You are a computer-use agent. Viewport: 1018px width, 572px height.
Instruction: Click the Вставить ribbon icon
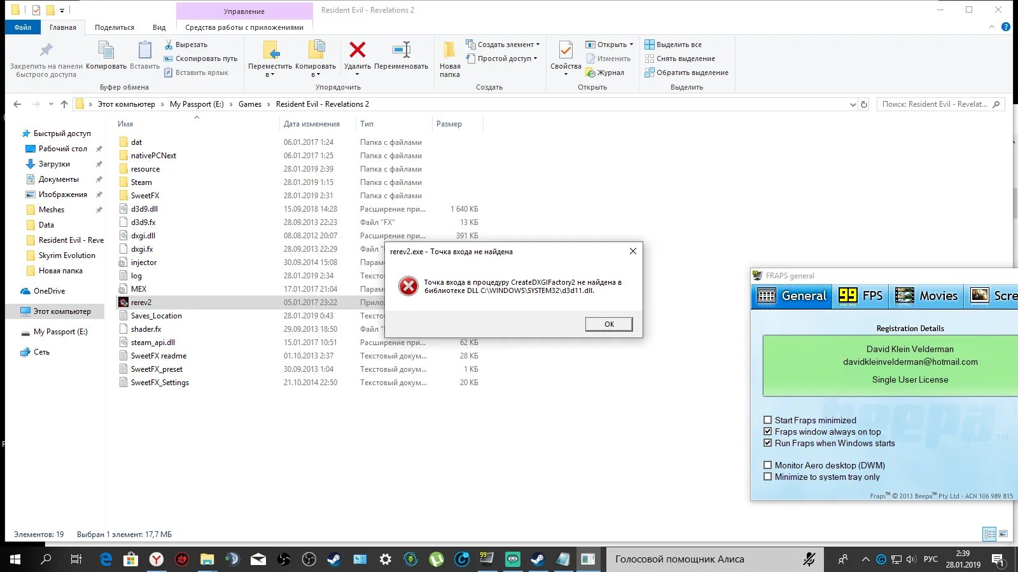(x=145, y=50)
